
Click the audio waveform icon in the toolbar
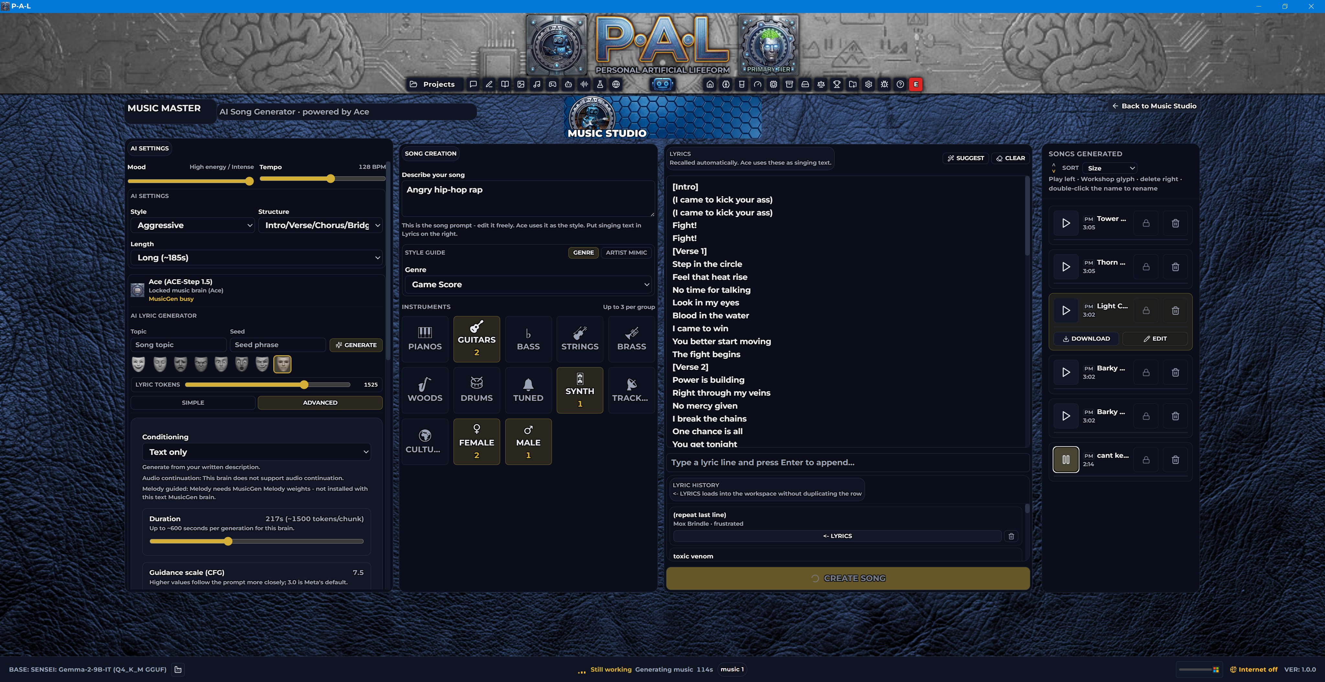pyautogui.click(x=584, y=84)
